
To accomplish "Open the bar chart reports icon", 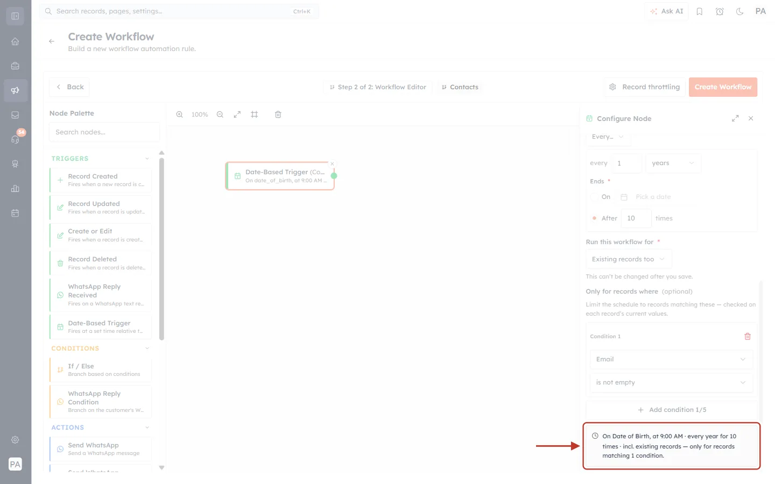I will coord(15,189).
